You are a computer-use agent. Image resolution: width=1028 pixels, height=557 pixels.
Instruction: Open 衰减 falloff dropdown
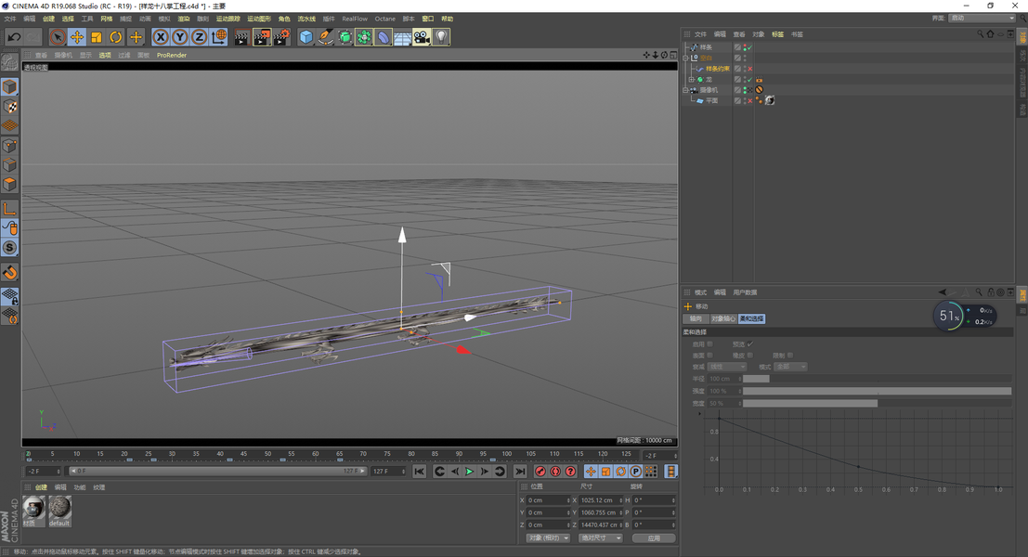pyautogui.click(x=727, y=367)
